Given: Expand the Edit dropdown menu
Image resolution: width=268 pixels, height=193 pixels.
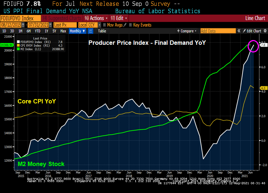Looking at the screenshot, I should tap(119, 18).
